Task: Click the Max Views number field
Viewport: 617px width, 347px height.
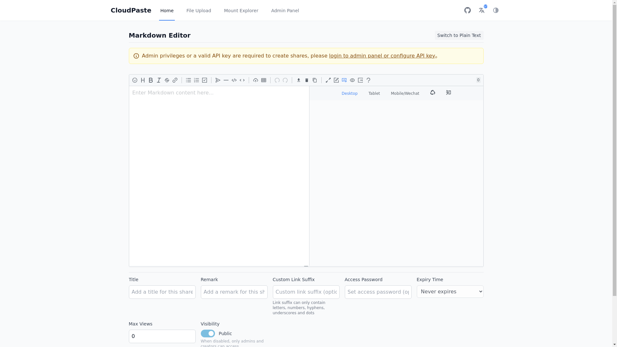Action: tap(162, 336)
